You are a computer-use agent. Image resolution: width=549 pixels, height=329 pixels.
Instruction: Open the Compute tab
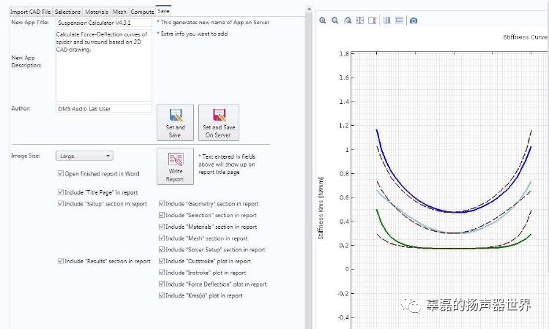(x=142, y=12)
